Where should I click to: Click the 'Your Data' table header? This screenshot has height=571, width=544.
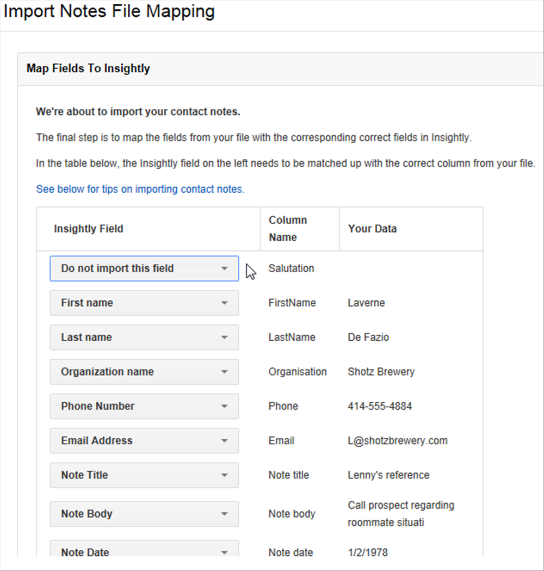(372, 229)
